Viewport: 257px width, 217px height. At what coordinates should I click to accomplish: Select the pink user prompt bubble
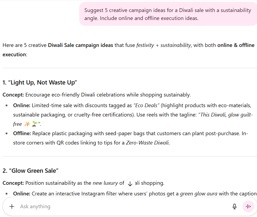coord(168,14)
